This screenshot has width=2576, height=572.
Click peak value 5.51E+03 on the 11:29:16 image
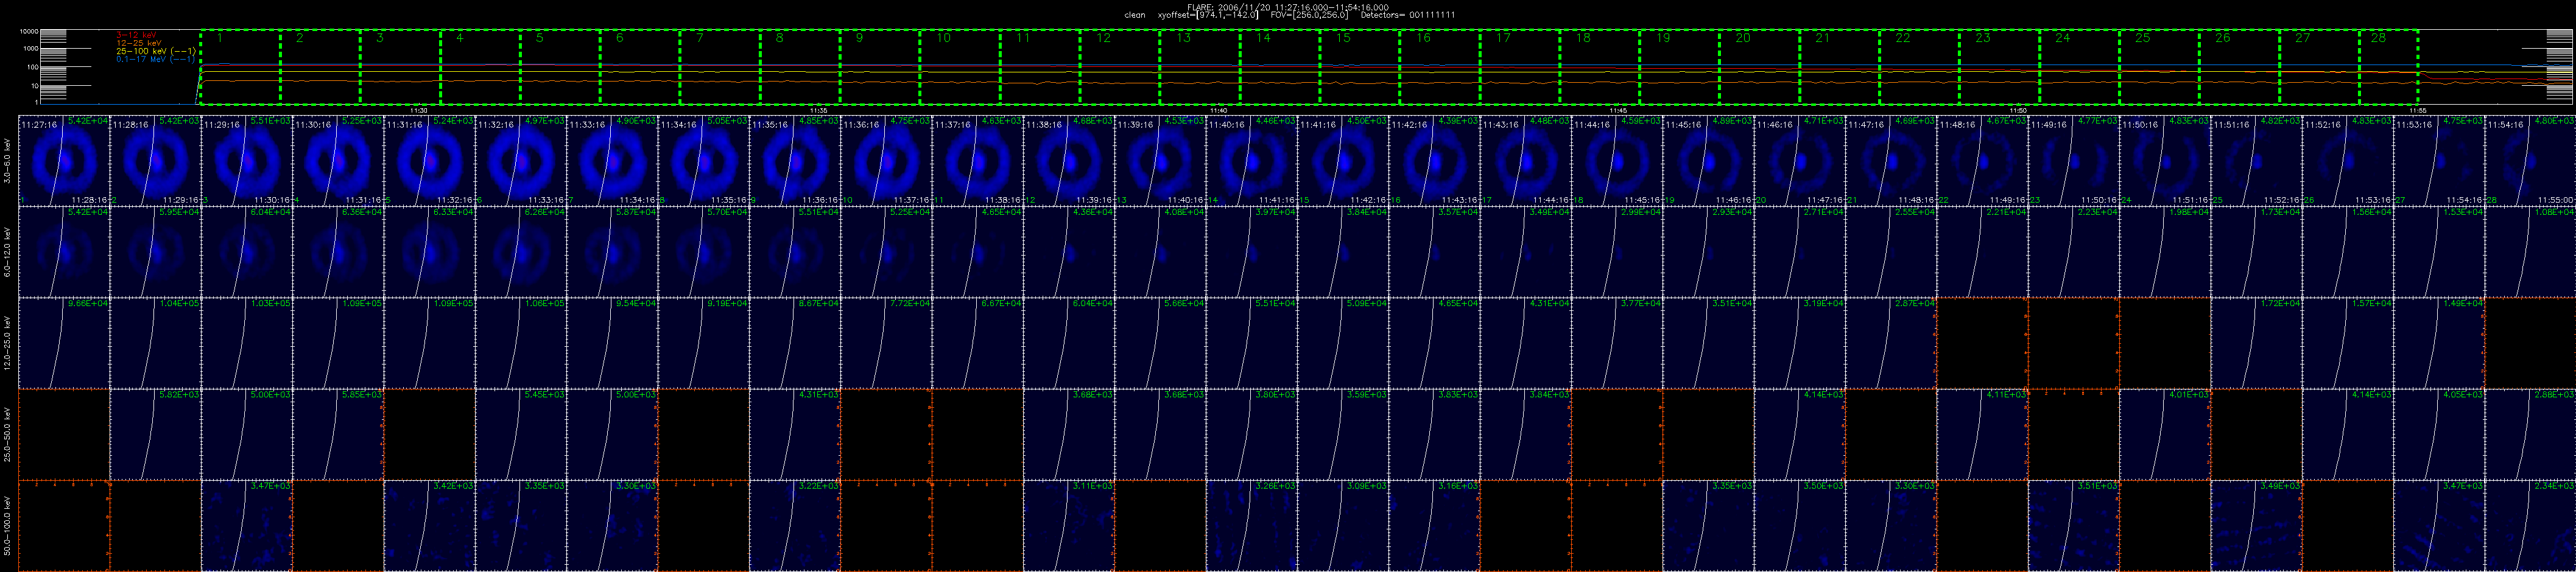[x=270, y=121]
